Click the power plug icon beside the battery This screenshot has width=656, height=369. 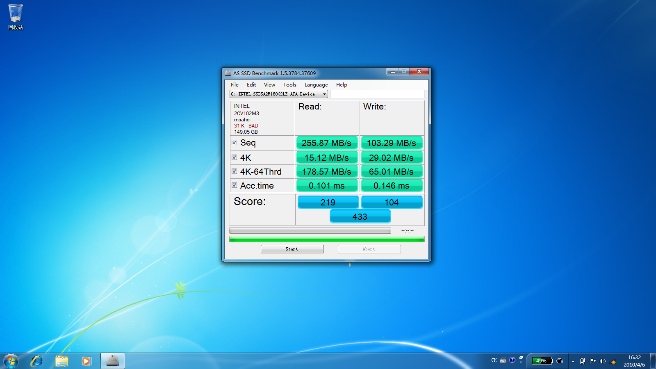(560, 361)
